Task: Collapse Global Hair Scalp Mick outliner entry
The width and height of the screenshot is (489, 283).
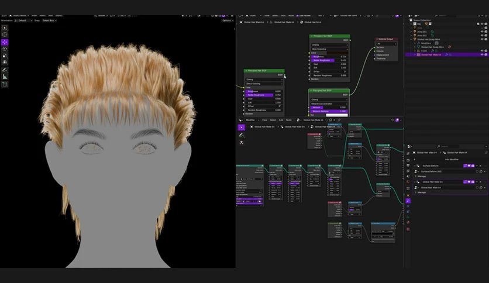Action: tap(411, 39)
